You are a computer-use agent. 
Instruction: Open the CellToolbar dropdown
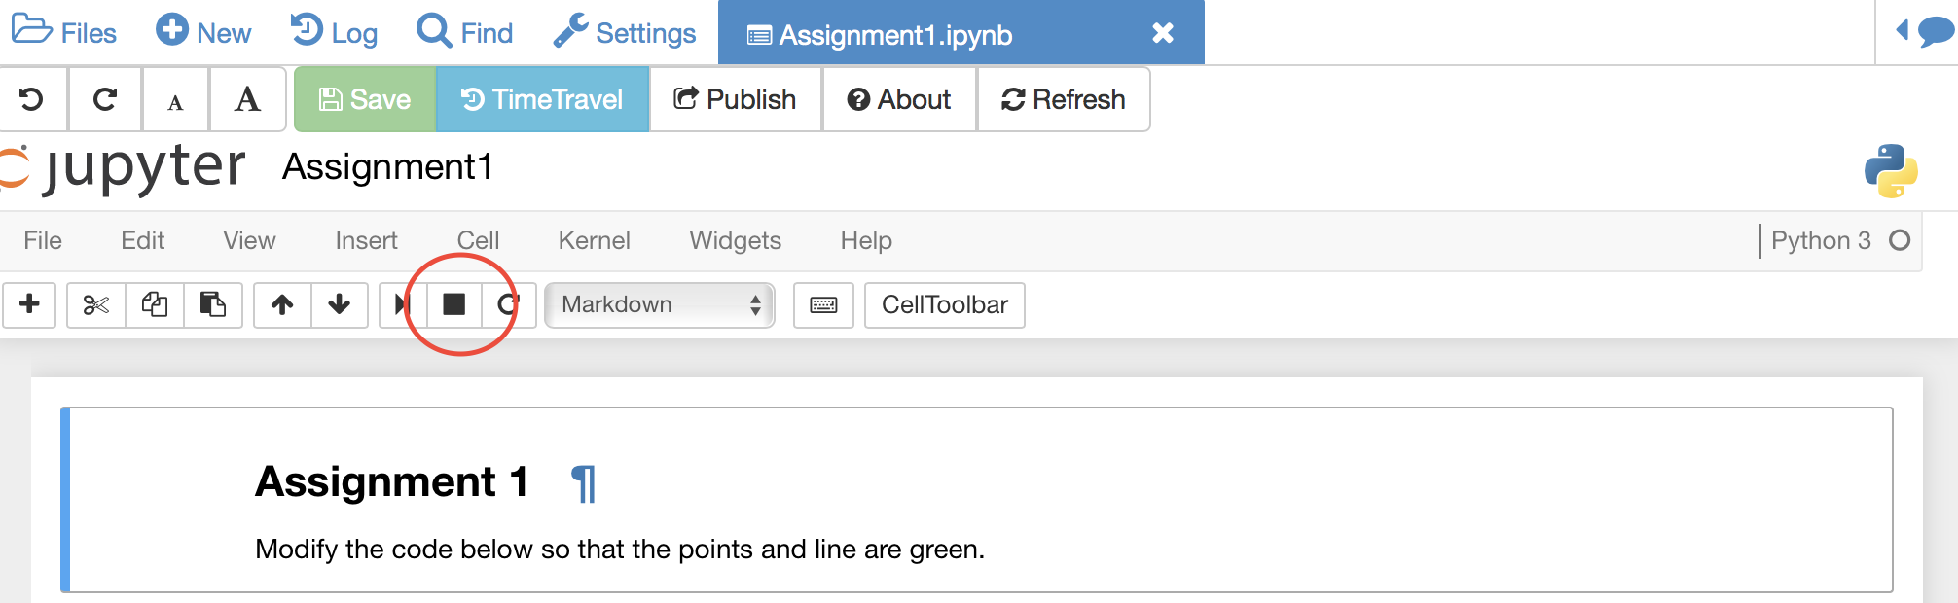pos(944,305)
